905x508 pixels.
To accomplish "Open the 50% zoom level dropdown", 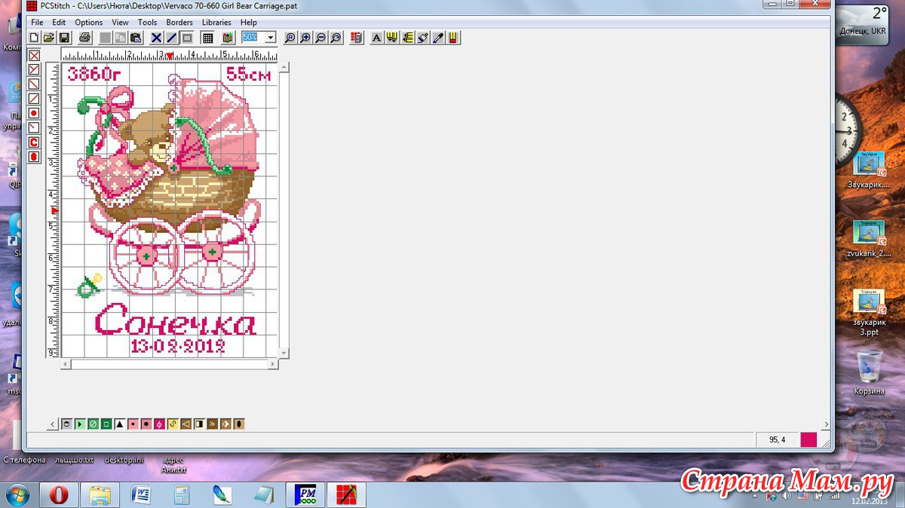I will coord(270,37).
